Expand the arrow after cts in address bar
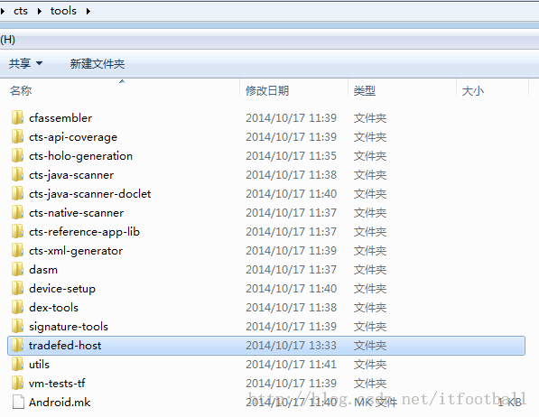539x417 pixels. 40,12
